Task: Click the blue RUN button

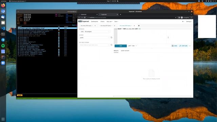Action: 121,46
